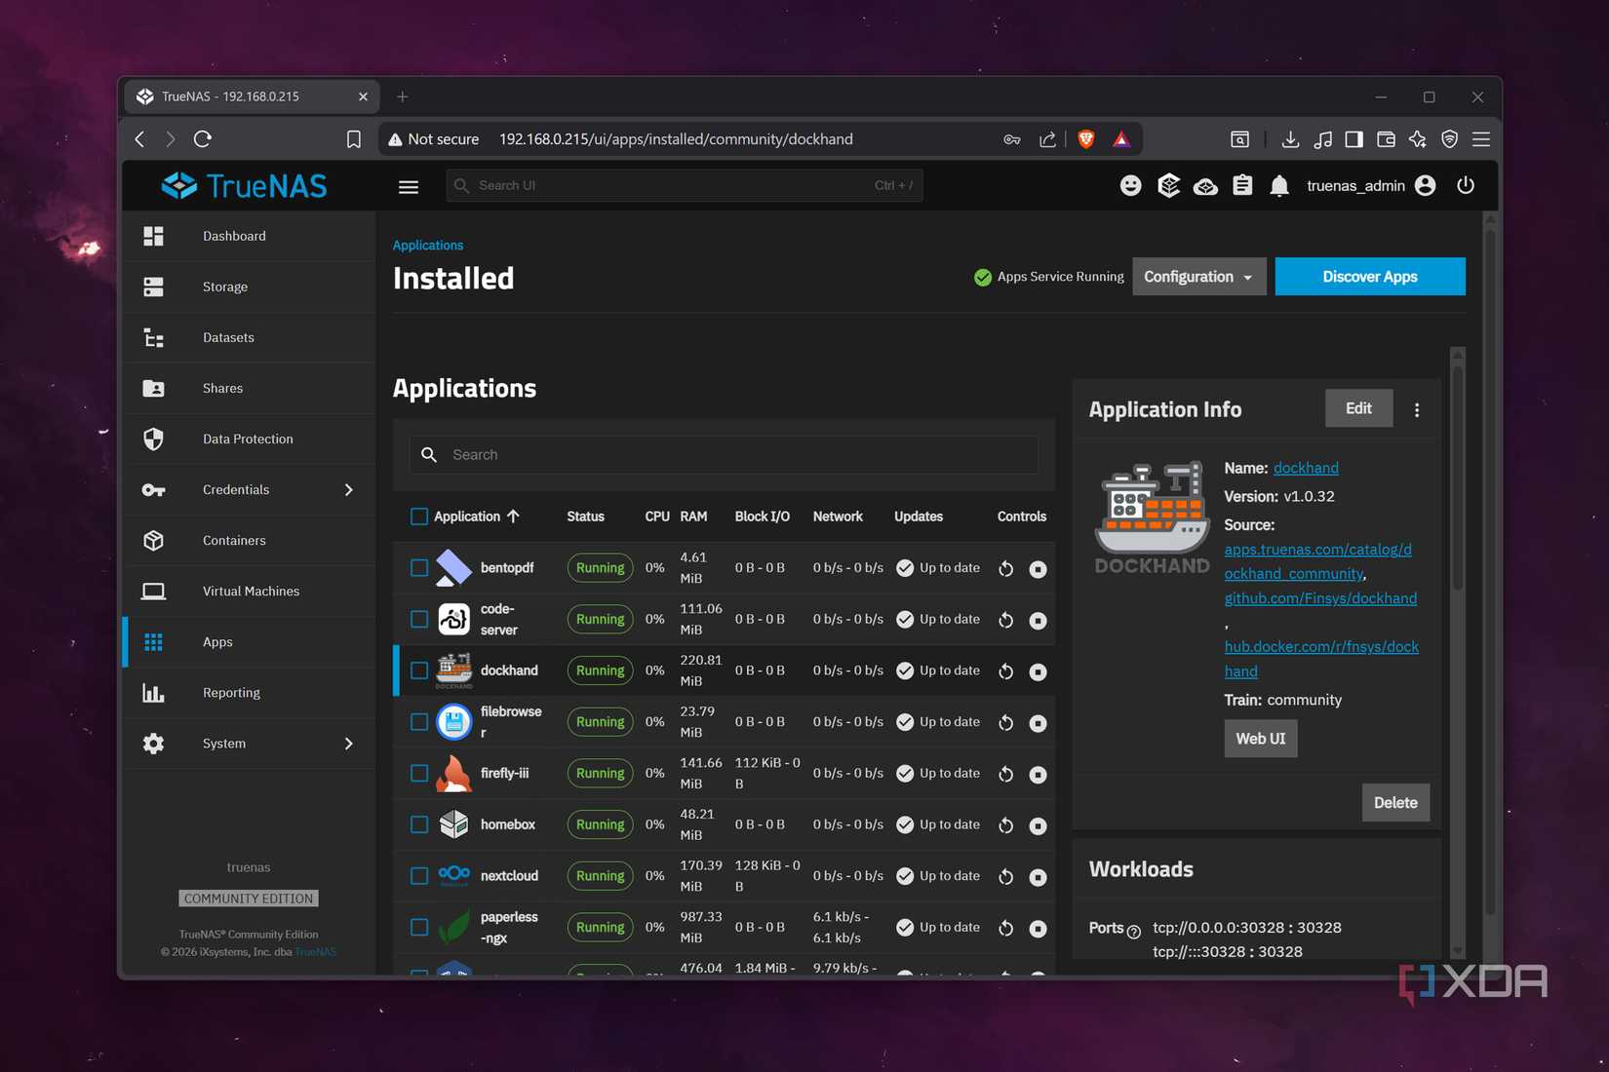1609x1072 pixels.
Task: Tick the homebox checkbox
Action: pos(419,824)
